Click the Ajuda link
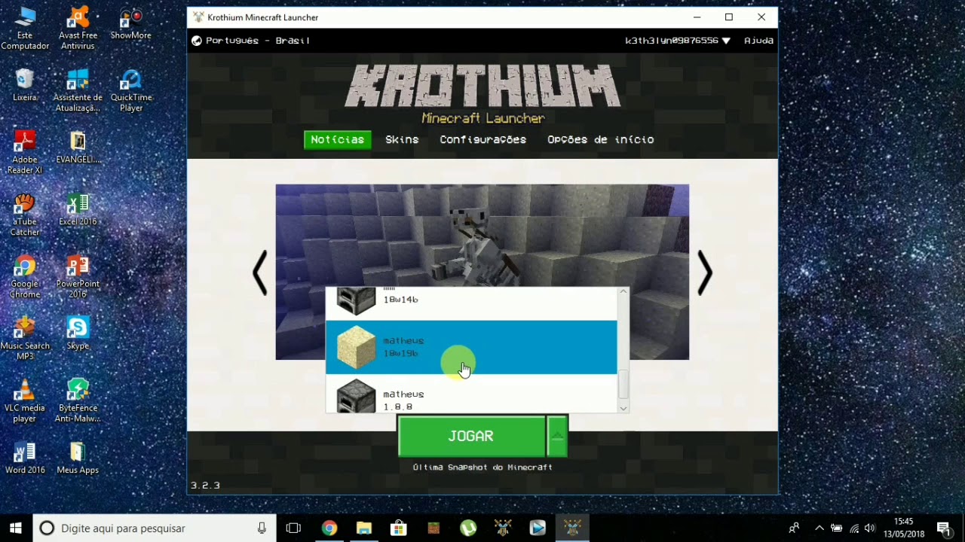The image size is (965, 542). point(758,41)
